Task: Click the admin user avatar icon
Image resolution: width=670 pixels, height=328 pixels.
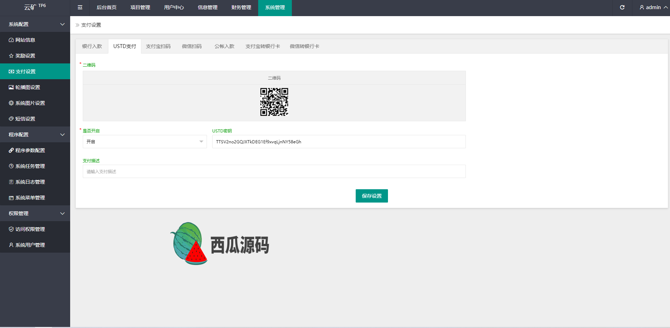Action: [642, 7]
